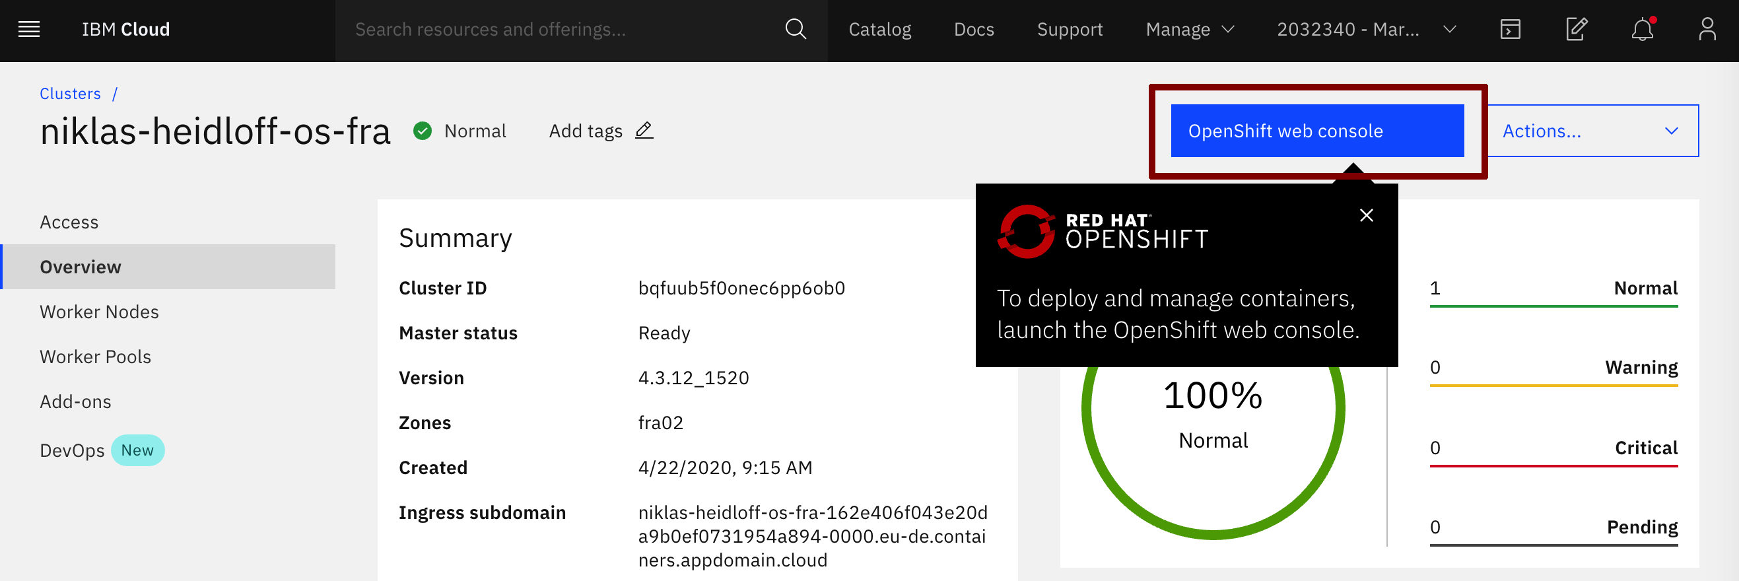Open the Actions... dropdown

tap(1592, 131)
